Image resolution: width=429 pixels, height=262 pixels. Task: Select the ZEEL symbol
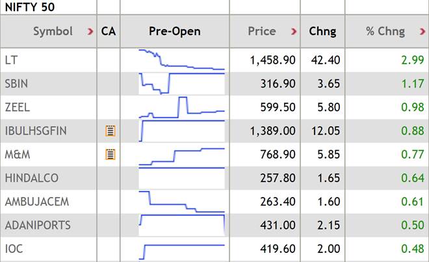point(17,107)
